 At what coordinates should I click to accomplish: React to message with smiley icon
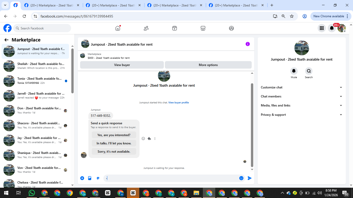pyautogui.click(x=143, y=138)
